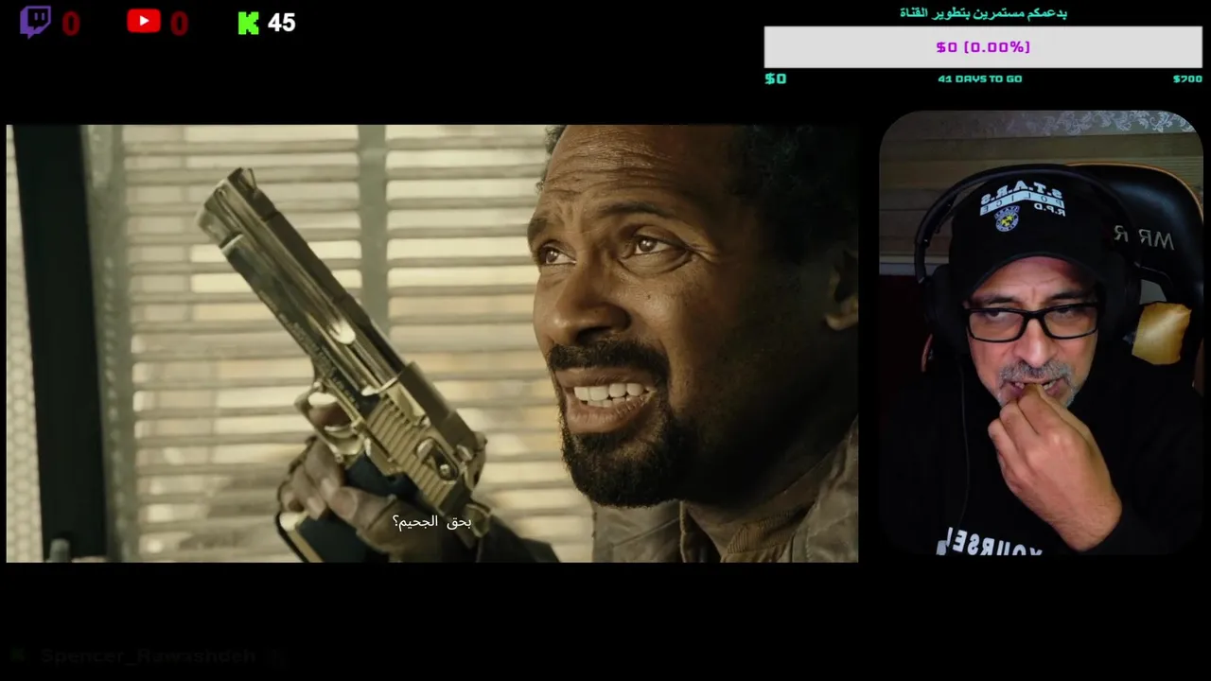This screenshot has height=681, width=1211.
Task: Click the $0 goal start label
Action: click(x=776, y=79)
